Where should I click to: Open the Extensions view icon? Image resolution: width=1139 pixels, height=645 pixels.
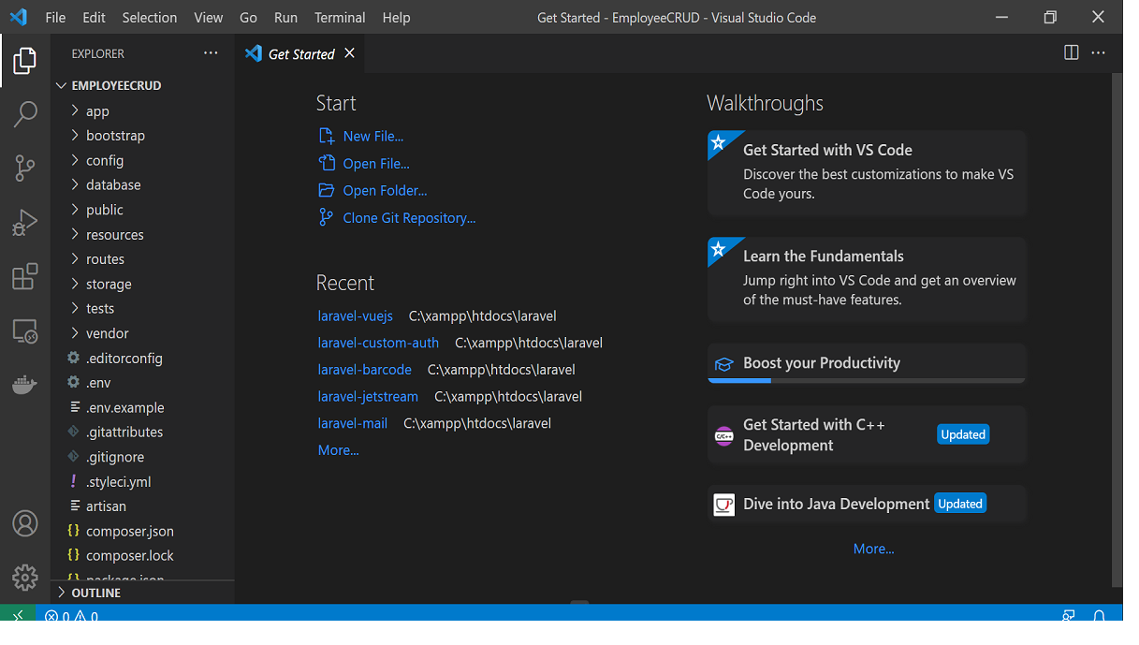tap(25, 277)
